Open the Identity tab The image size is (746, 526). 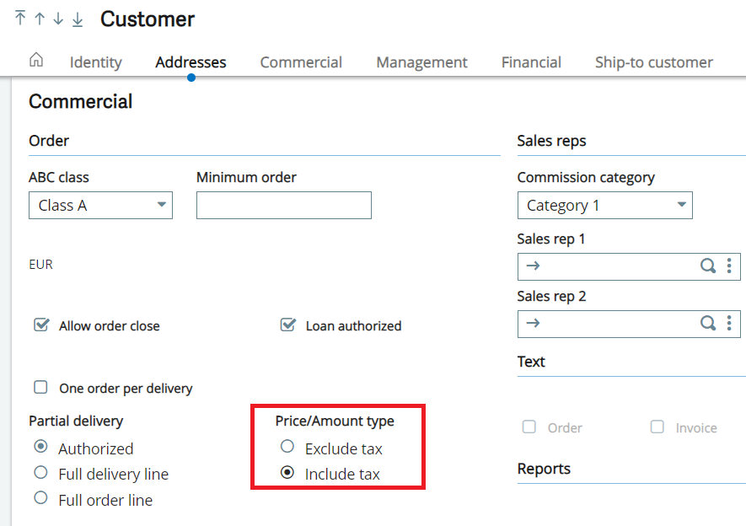(x=95, y=62)
